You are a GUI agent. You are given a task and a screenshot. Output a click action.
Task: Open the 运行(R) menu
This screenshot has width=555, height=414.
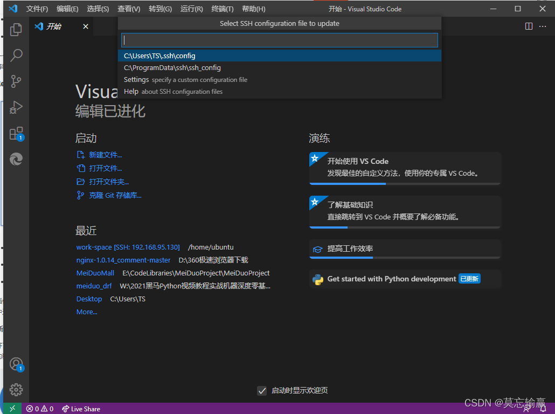(191, 9)
